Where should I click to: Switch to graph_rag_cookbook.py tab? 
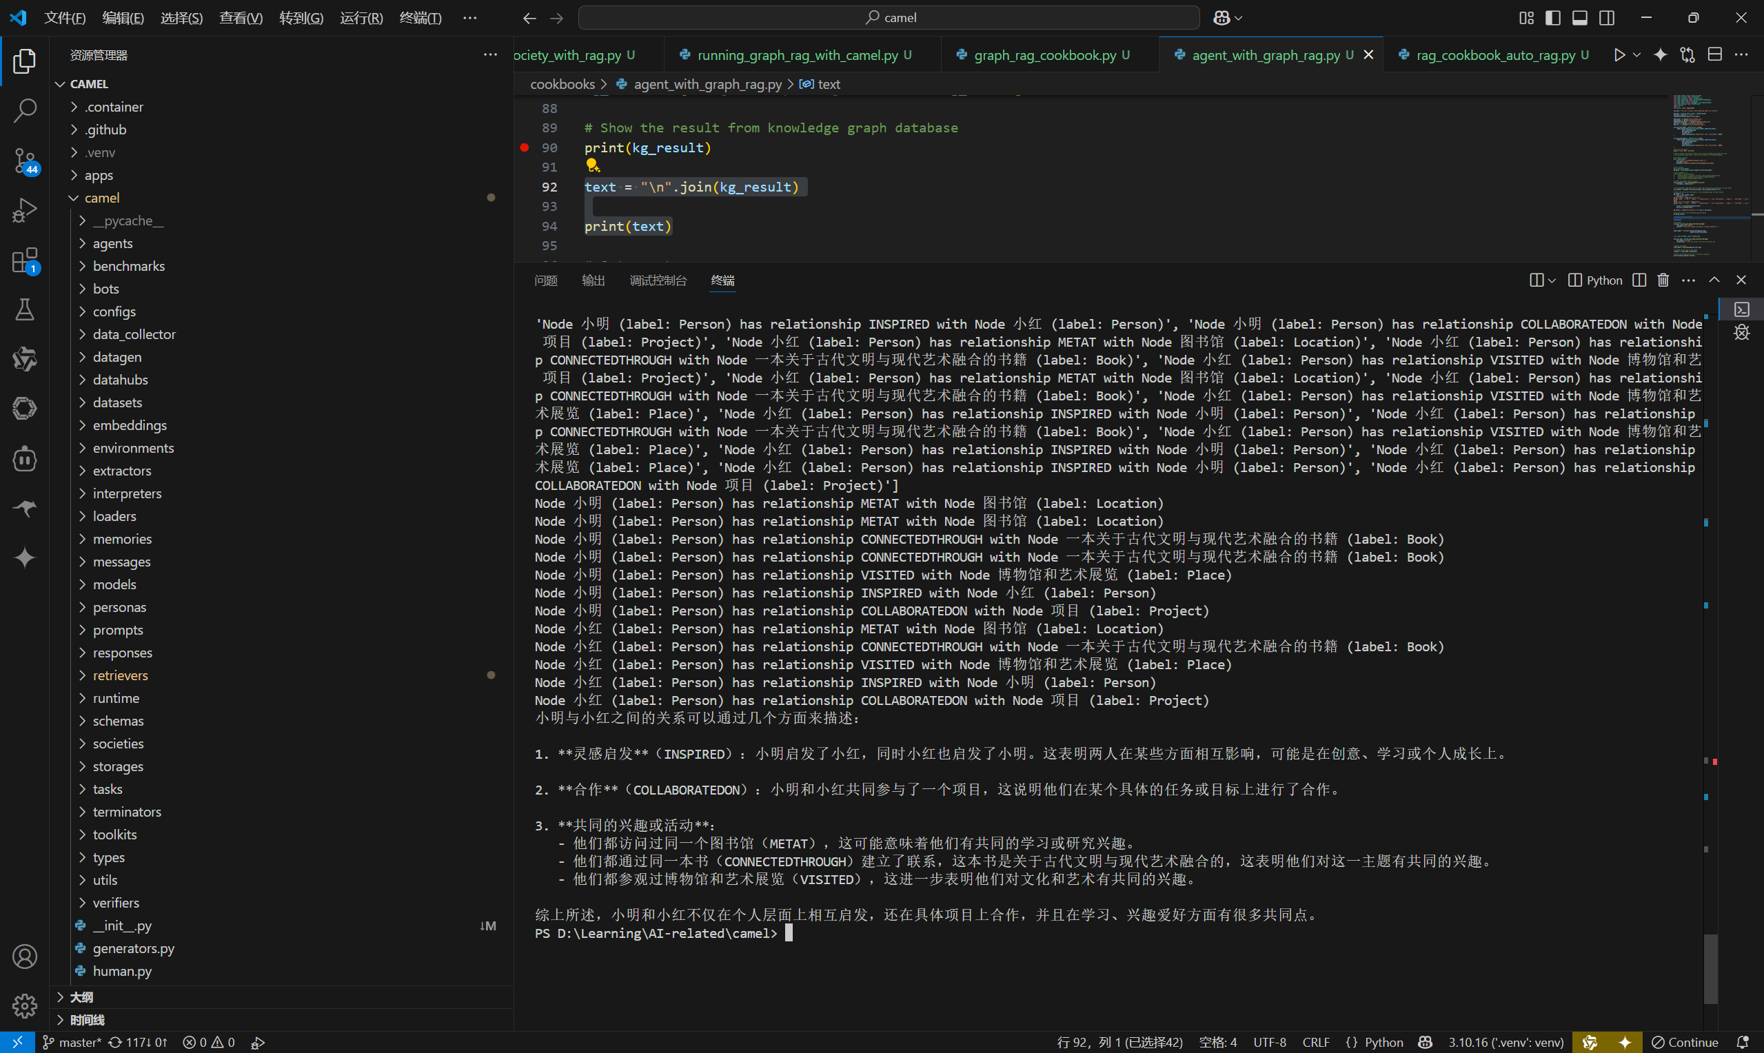point(1044,54)
